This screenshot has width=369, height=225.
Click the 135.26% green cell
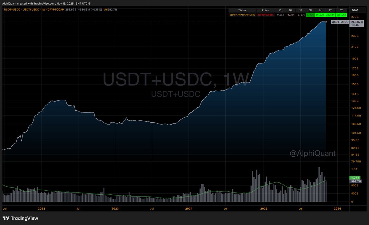(341, 14)
